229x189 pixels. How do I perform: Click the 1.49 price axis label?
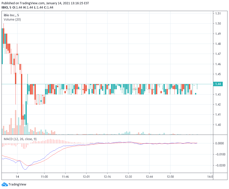click(218, 34)
